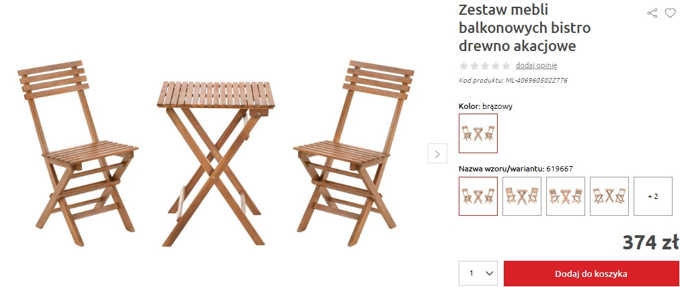Click the "Dodaj do koszyka" button

click(x=591, y=274)
